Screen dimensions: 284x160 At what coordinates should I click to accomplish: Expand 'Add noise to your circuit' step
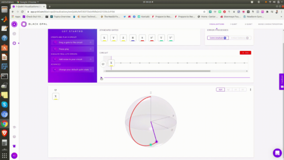73,59
